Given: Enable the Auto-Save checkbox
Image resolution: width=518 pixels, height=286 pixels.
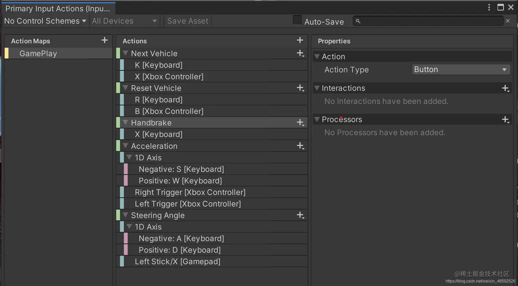Looking at the screenshot, I should point(297,20).
